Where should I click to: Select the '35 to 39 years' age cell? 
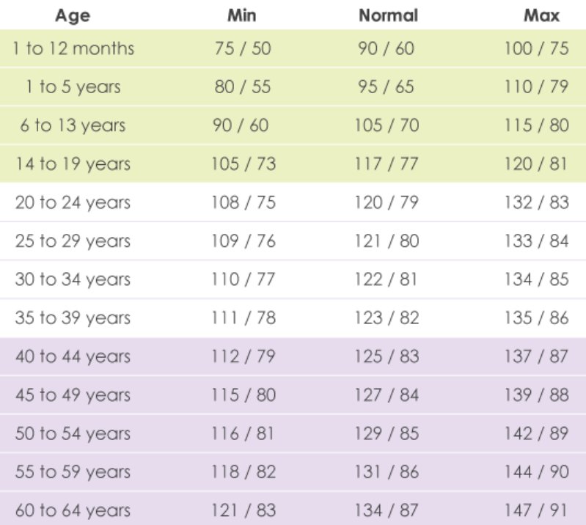(73, 318)
